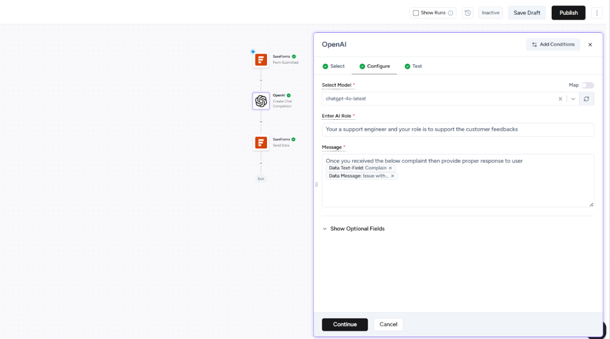Viewport: 610px width, 339px height.
Task: Toggle the Map switch for Select Model
Action: point(587,85)
